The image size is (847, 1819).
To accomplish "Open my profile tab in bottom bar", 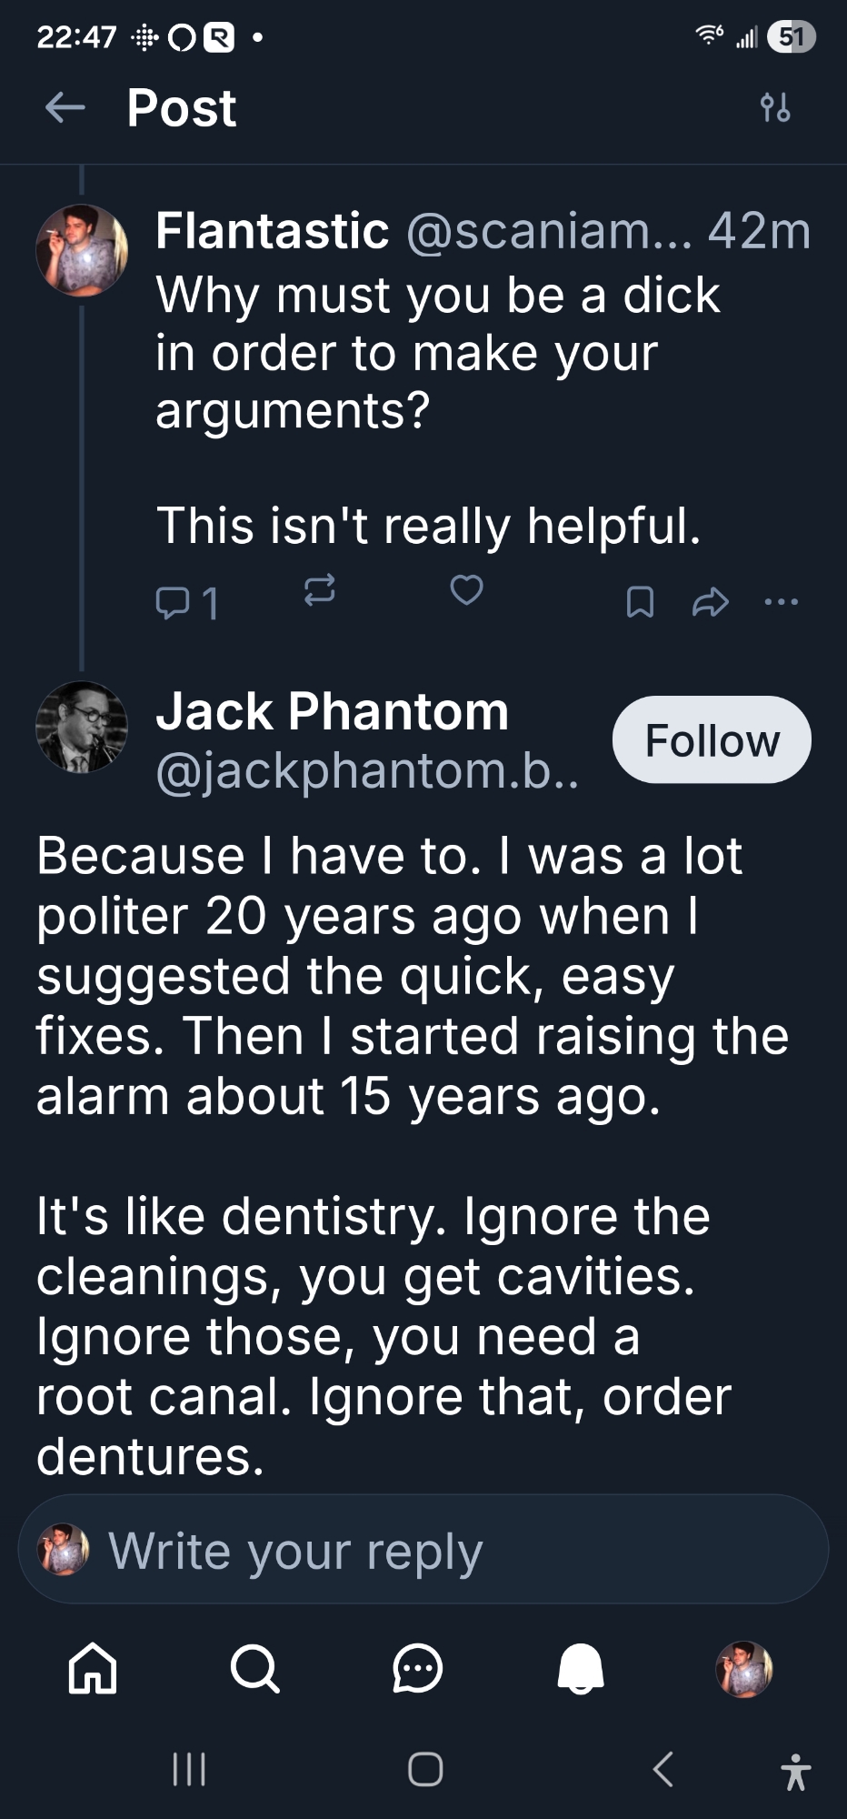I will coord(744,1669).
